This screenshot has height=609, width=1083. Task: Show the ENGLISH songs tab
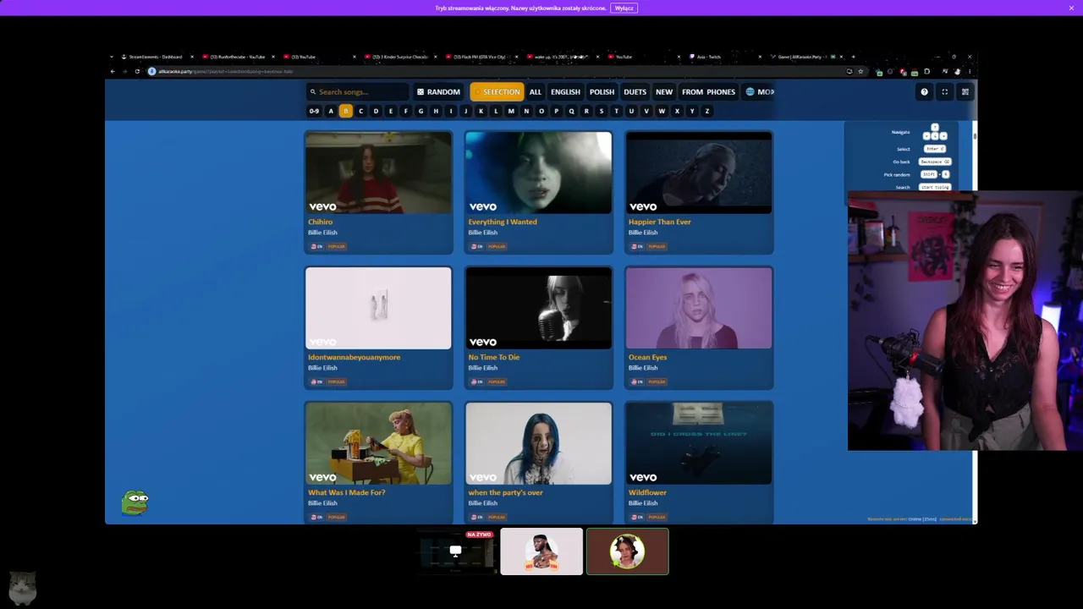[x=565, y=92]
